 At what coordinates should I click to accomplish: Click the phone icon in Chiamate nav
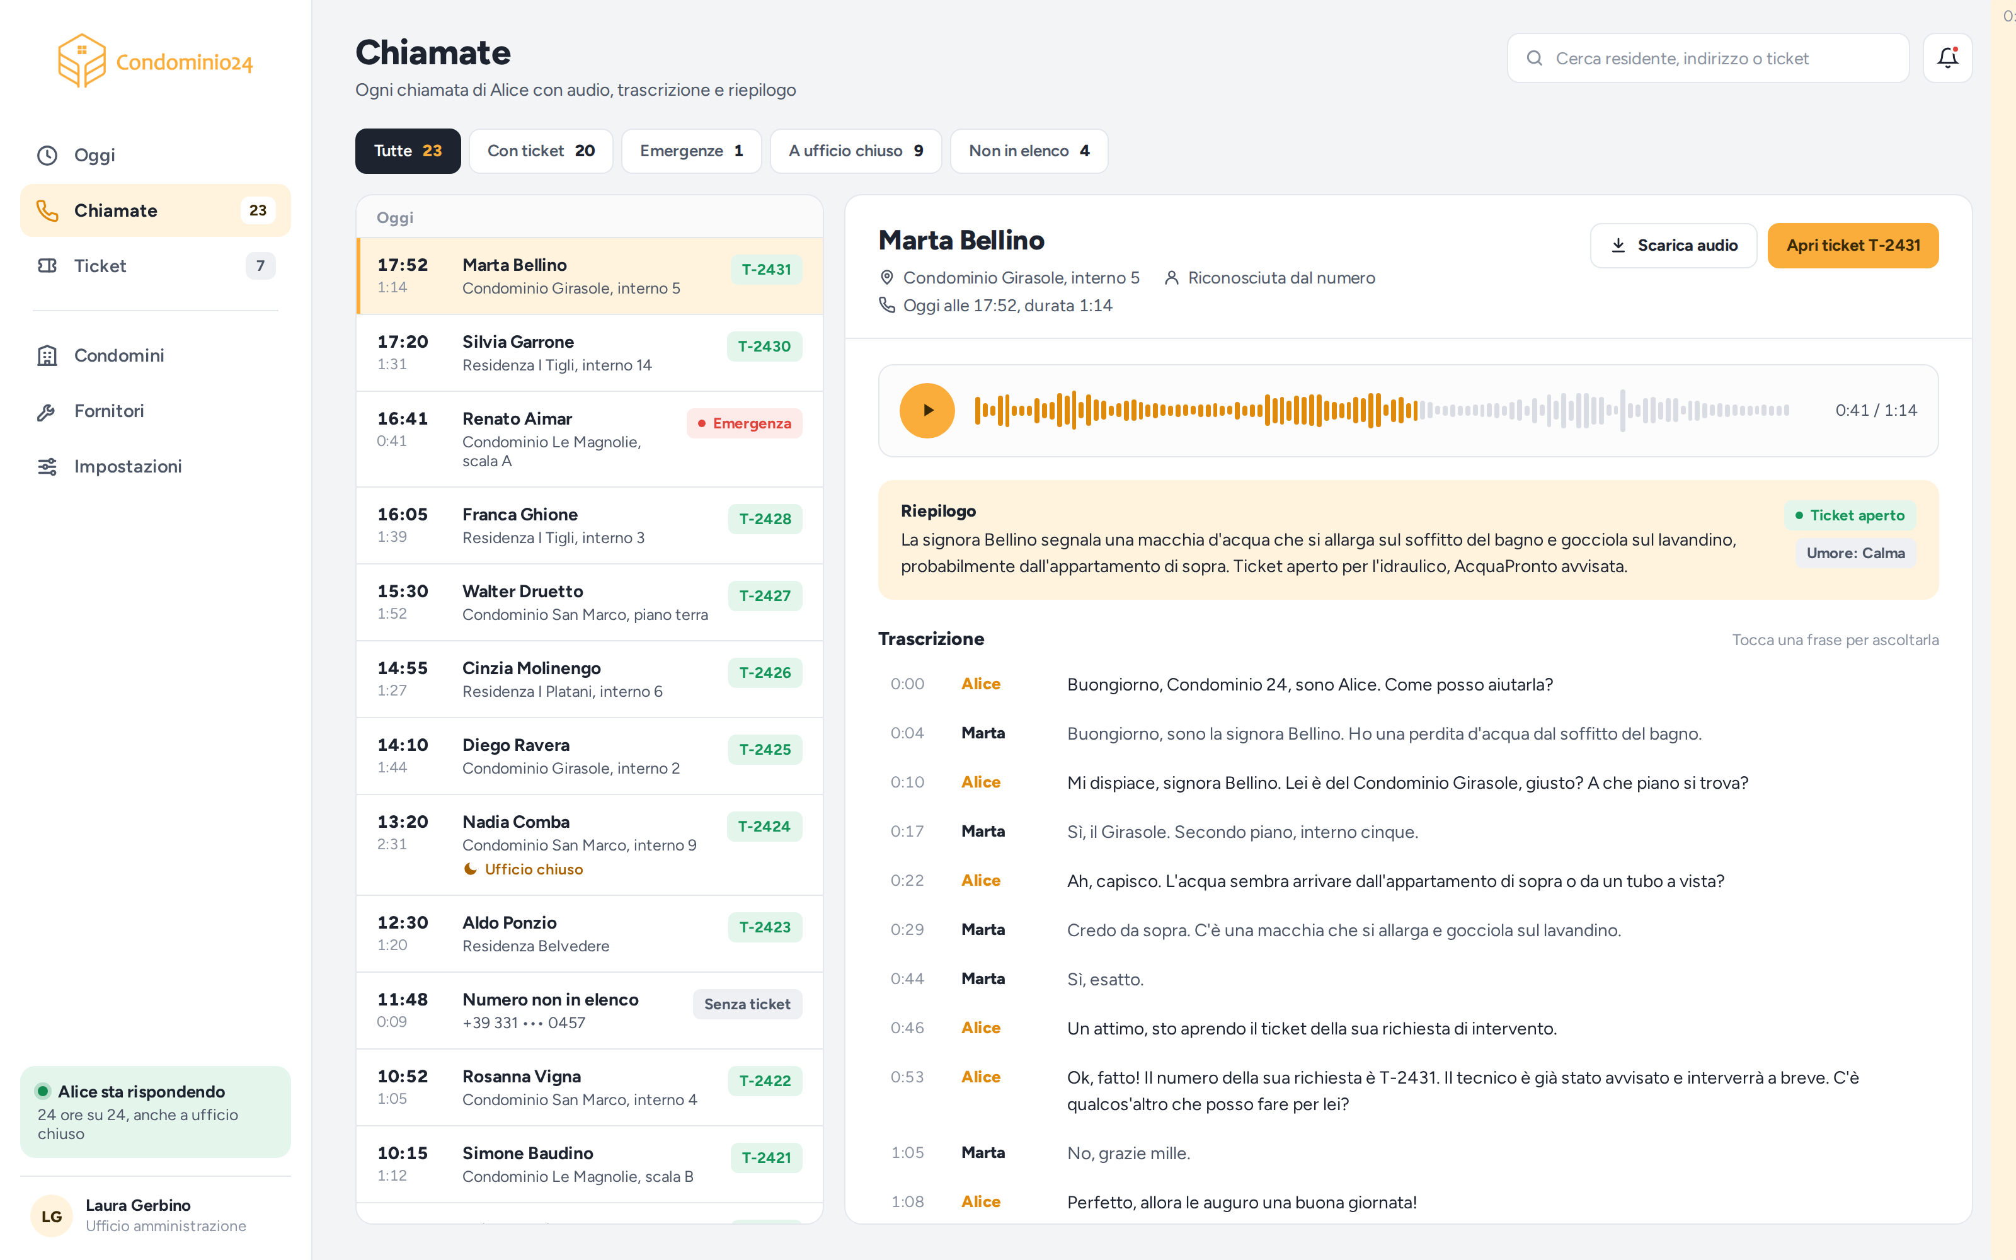coord(47,211)
